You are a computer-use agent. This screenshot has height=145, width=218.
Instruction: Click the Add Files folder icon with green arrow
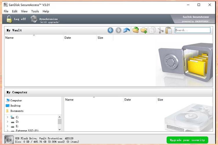pos(135,30)
